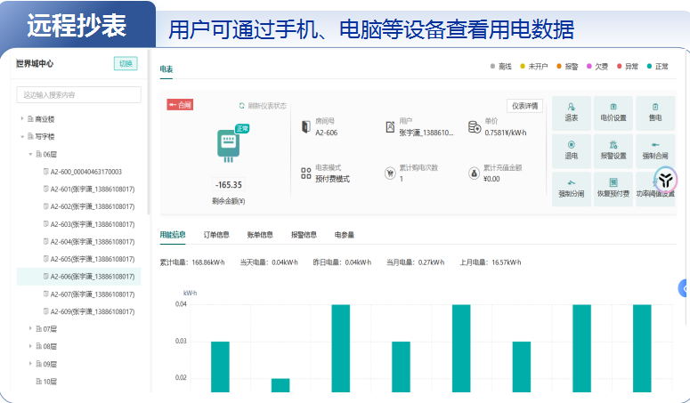Click the 刷新仪表状态 refresh status link
Viewport: 690px width, 403px height.
click(267, 106)
